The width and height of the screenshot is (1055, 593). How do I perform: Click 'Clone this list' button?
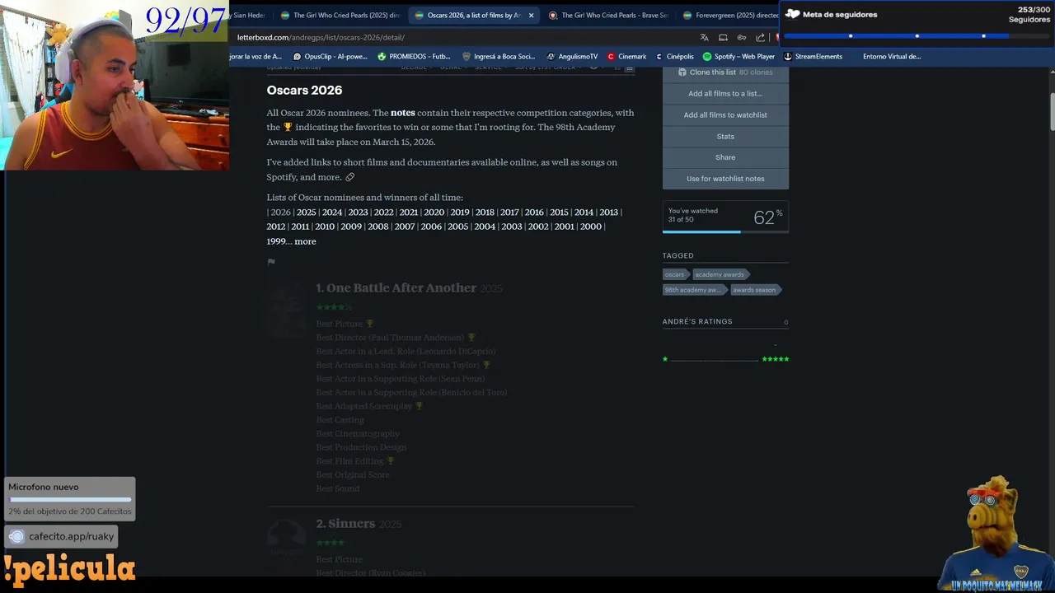725,72
